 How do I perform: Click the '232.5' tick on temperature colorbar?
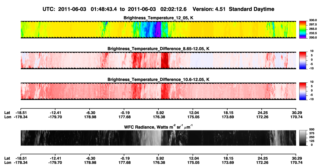pos(313,33)
